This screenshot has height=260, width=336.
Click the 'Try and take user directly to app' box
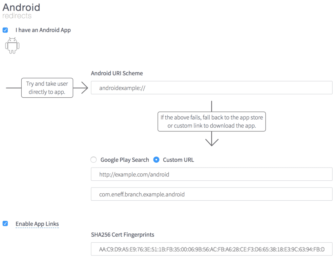tap(47, 88)
